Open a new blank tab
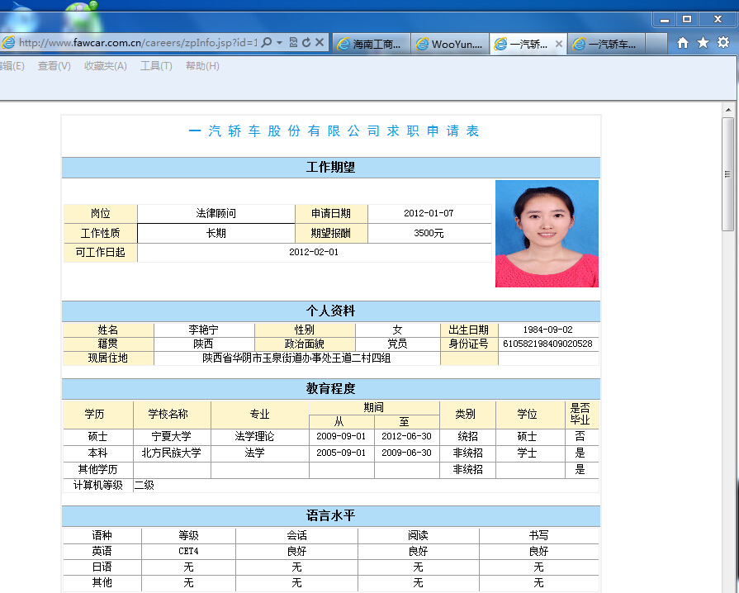This screenshot has height=593, width=739. click(656, 44)
